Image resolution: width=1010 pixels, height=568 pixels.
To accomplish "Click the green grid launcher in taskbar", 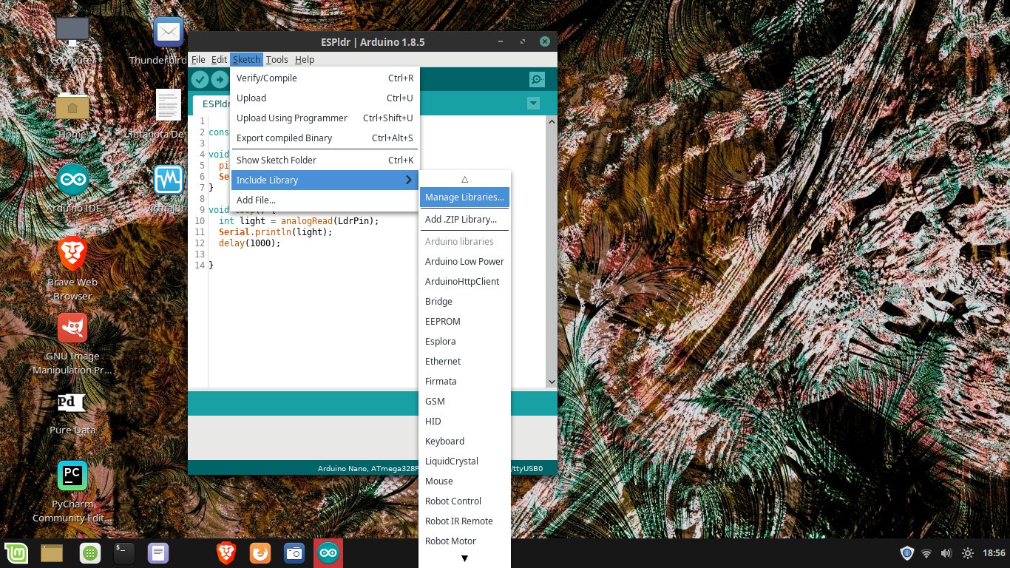I will (x=89, y=553).
